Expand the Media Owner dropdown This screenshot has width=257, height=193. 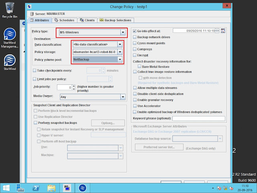(x=123, y=97)
